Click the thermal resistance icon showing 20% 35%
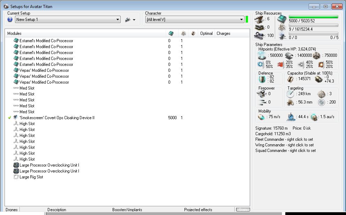346x215 pixels. tap(280, 64)
